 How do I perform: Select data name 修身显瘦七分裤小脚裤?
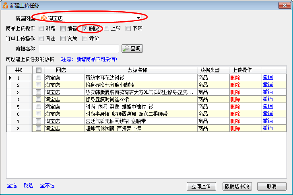click(x=110, y=85)
